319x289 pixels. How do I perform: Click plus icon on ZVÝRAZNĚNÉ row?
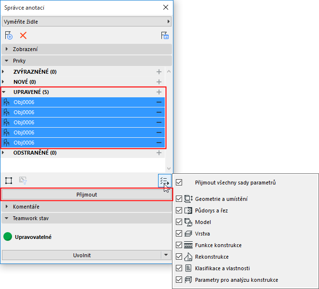coord(159,72)
